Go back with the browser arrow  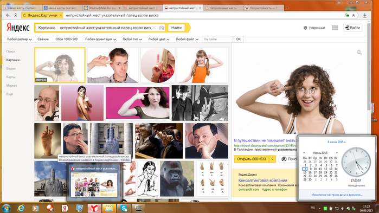tap(8, 15)
